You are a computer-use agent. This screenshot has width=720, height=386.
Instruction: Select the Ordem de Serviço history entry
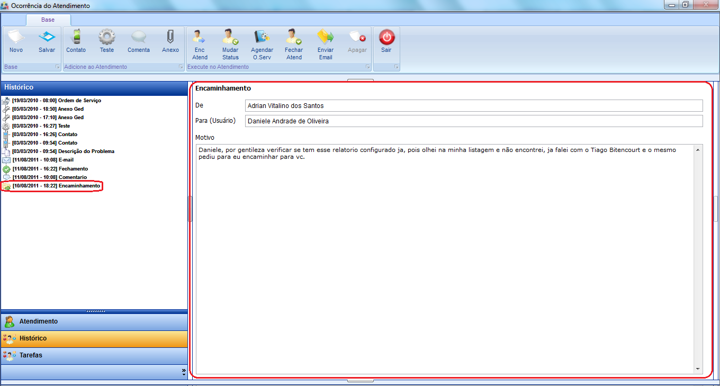(57, 101)
